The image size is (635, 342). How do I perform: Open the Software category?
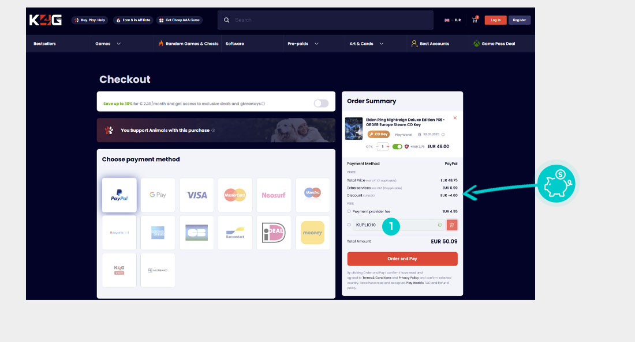click(235, 44)
